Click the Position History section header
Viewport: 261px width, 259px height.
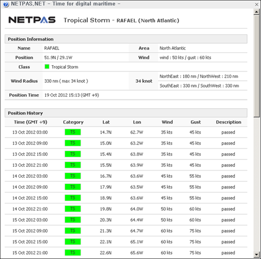(x=126, y=113)
